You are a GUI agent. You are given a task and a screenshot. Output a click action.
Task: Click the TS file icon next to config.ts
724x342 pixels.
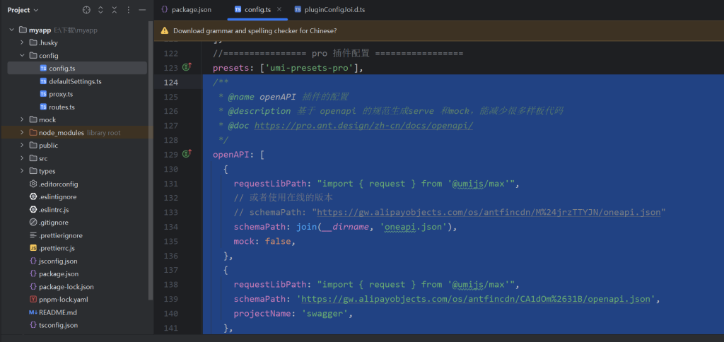[43, 69]
